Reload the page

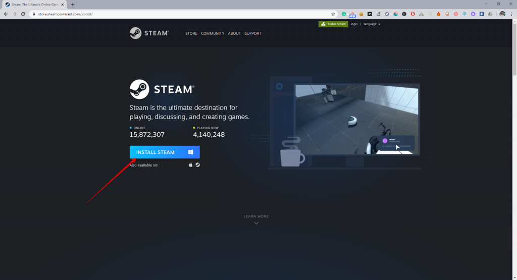coord(23,14)
